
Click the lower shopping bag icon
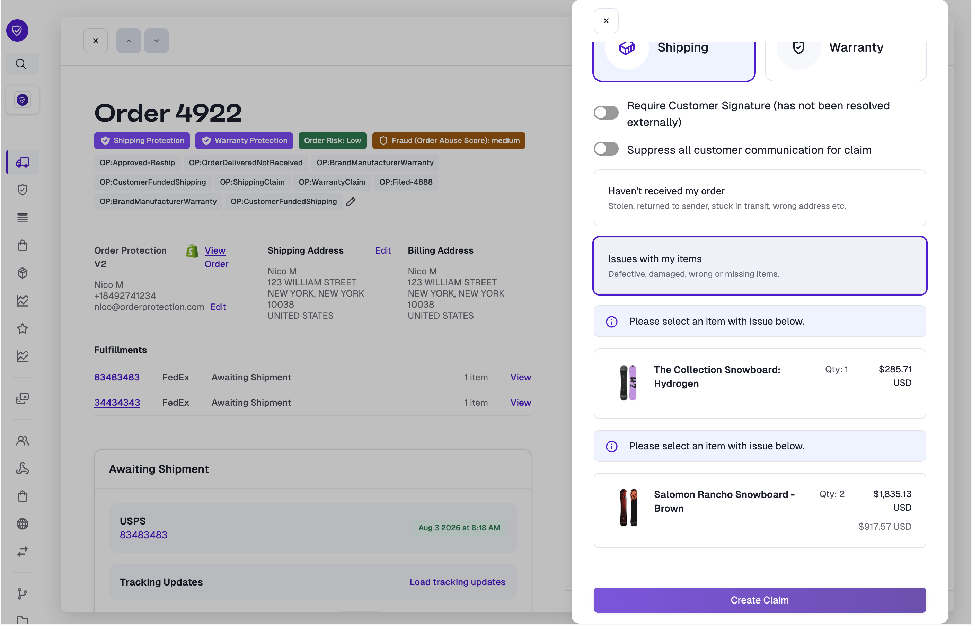coord(22,496)
